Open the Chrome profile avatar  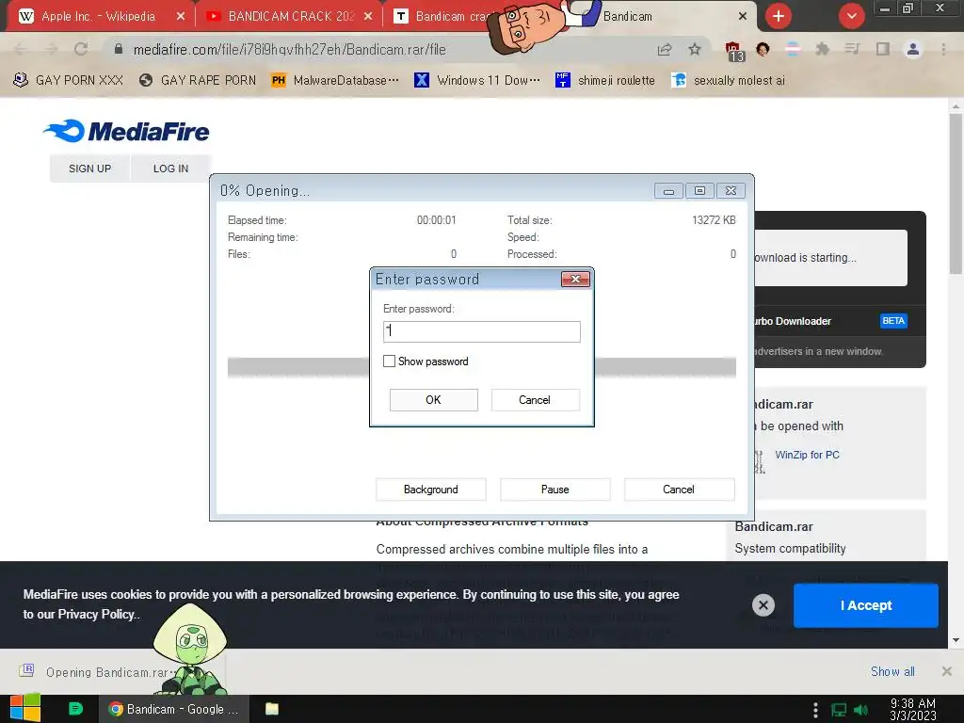tap(913, 49)
